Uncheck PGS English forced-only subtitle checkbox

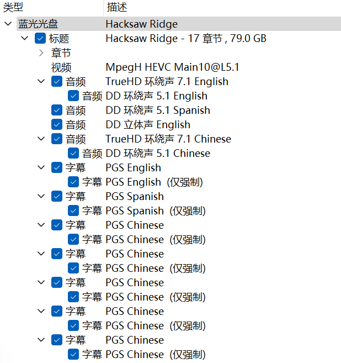click(73, 182)
